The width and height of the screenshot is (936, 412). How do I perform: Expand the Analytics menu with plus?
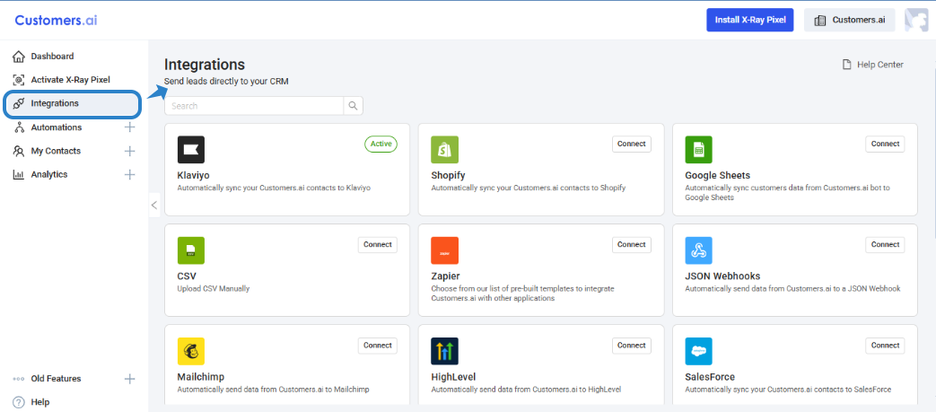[129, 175]
